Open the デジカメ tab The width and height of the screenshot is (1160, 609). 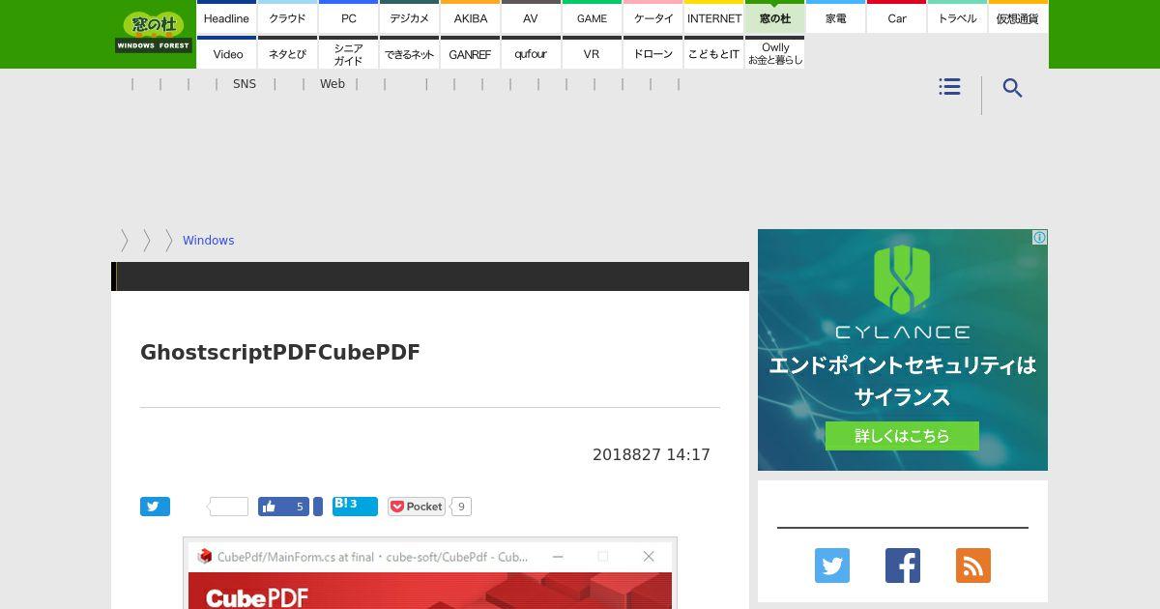click(409, 16)
